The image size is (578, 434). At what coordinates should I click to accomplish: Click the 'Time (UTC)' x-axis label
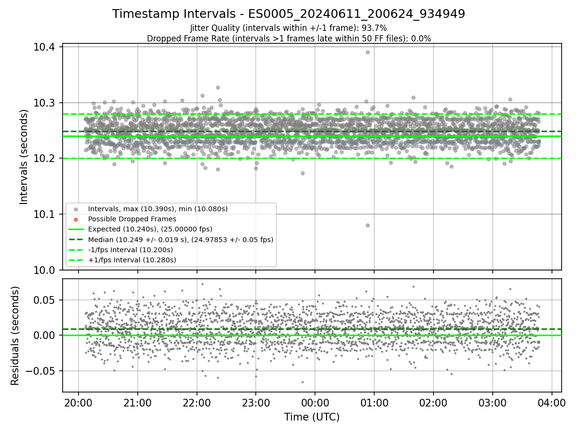pos(312,417)
